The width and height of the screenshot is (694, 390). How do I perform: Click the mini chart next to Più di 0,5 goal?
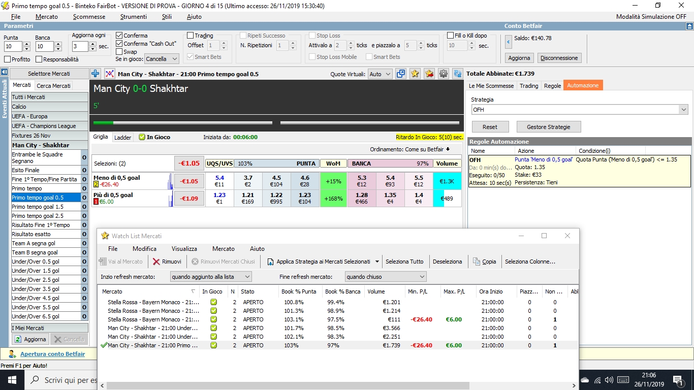point(171,199)
